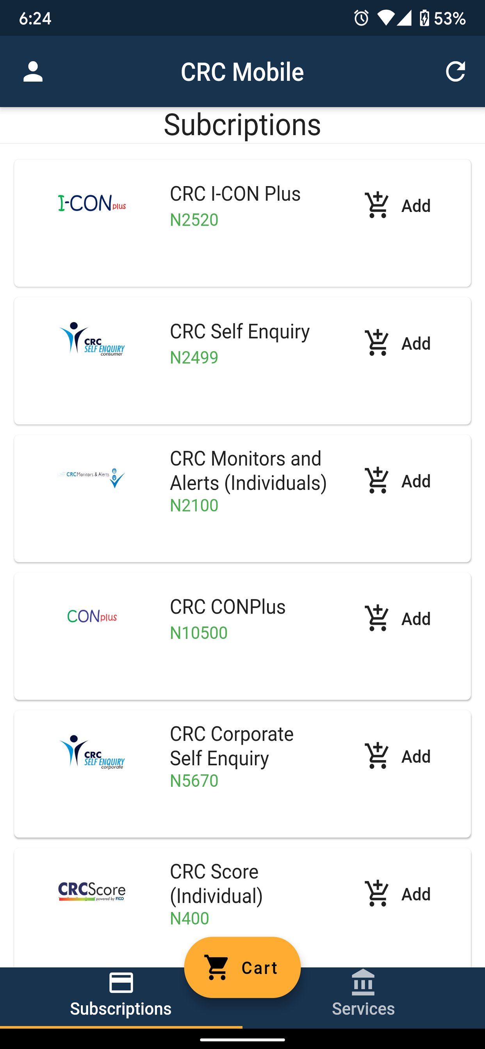Tap the CONPlus logo image
Viewport: 485px width, 1049px height.
click(x=92, y=616)
